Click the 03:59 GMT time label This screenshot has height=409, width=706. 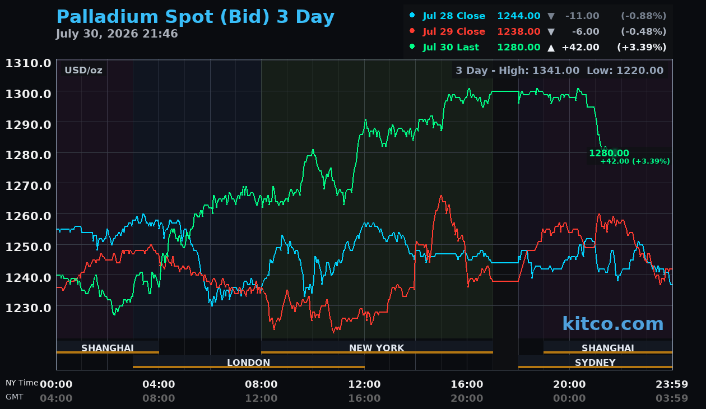pyautogui.click(x=672, y=398)
